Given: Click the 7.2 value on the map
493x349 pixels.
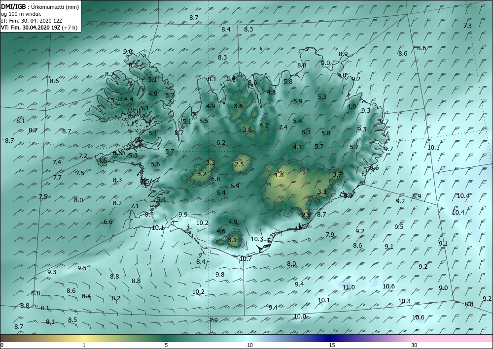Looking at the screenshot, I should 83,156.
